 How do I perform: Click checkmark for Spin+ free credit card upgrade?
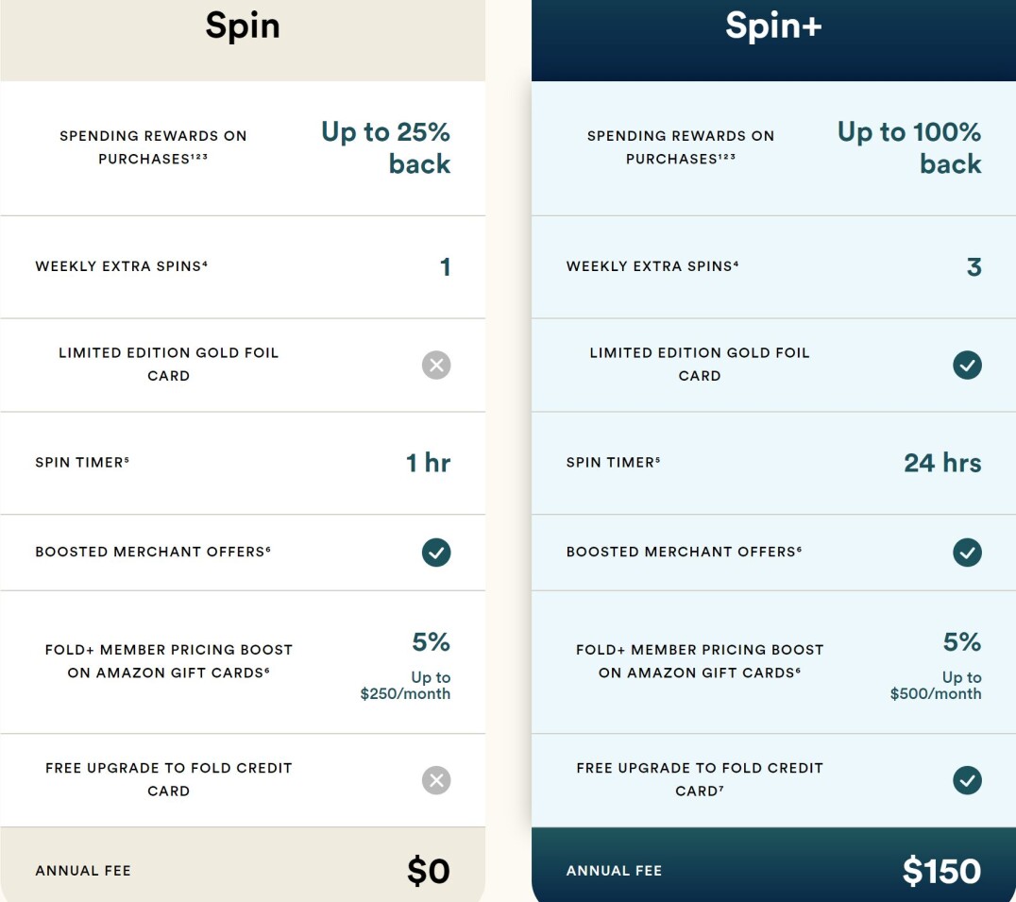click(967, 779)
